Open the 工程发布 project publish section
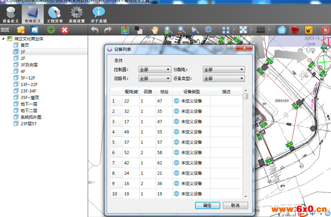This screenshot has width=331, height=217. click(x=55, y=14)
